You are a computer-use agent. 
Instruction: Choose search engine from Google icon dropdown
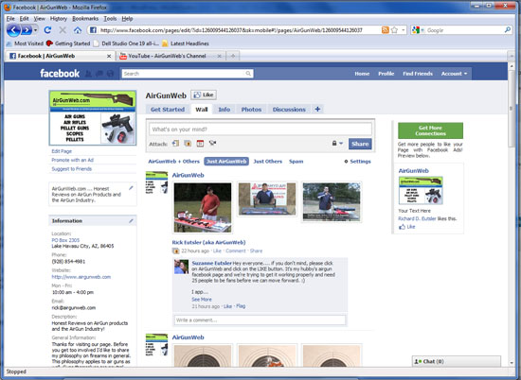pos(418,30)
